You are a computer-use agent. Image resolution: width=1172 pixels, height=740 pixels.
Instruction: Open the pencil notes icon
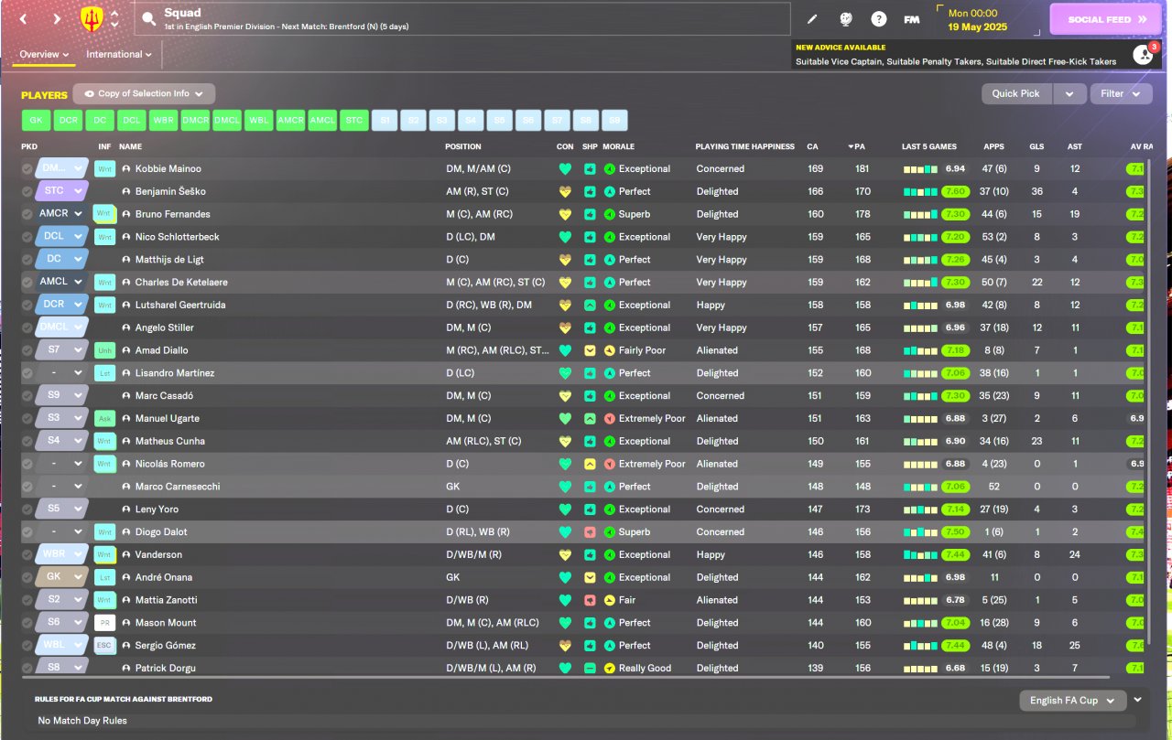click(812, 19)
